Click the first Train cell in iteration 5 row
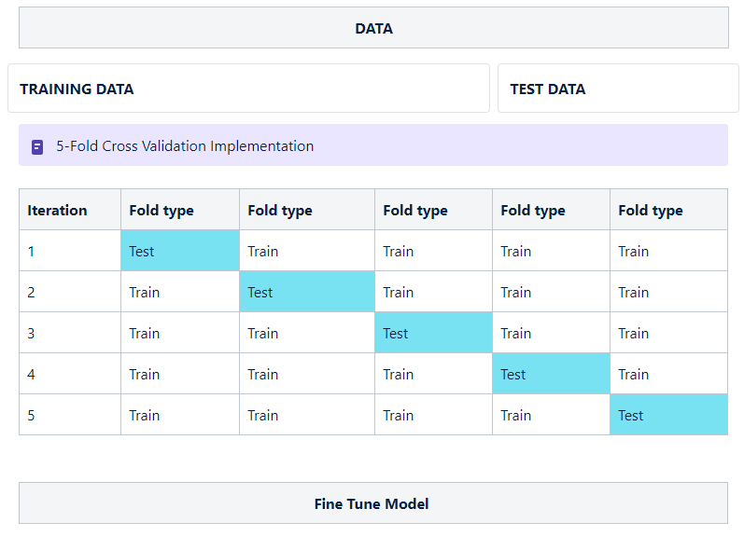 coord(180,415)
